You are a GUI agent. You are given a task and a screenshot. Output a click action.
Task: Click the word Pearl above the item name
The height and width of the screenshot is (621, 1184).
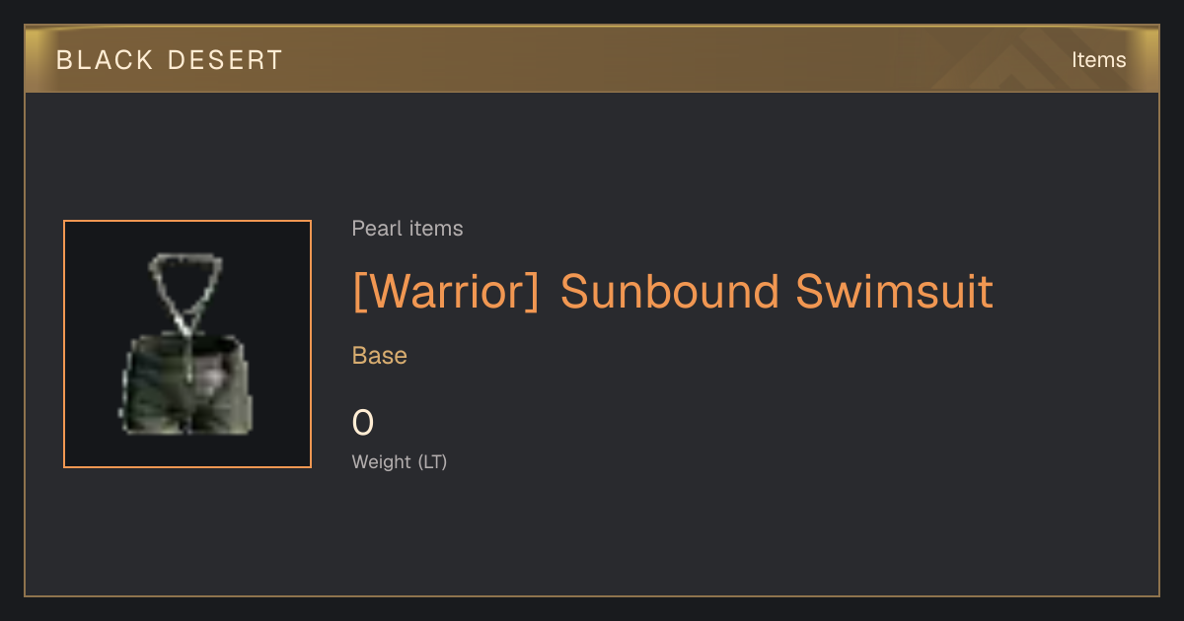[x=375, y=229]
